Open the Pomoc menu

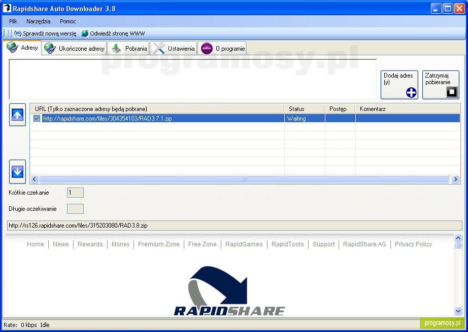tap(68, 21)
